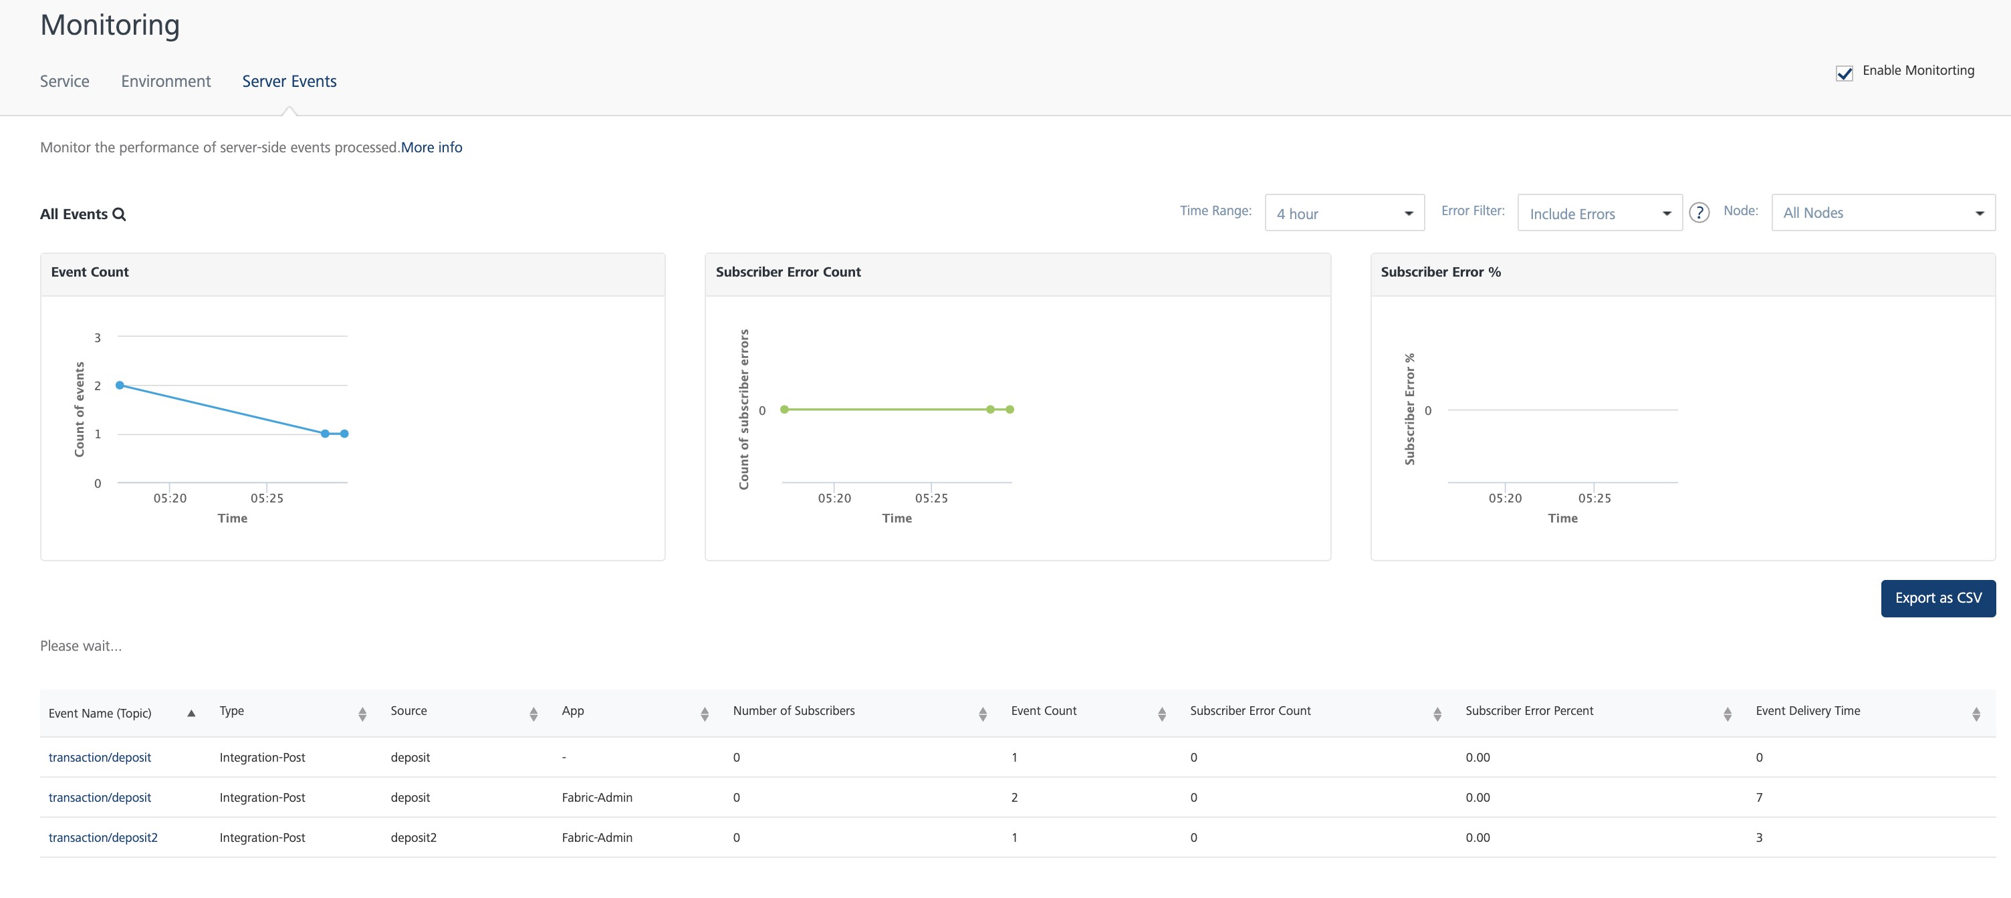Sort by Event Name (Topic) arrow
This screenshot has width=2011, height=898.
point(191,713)
